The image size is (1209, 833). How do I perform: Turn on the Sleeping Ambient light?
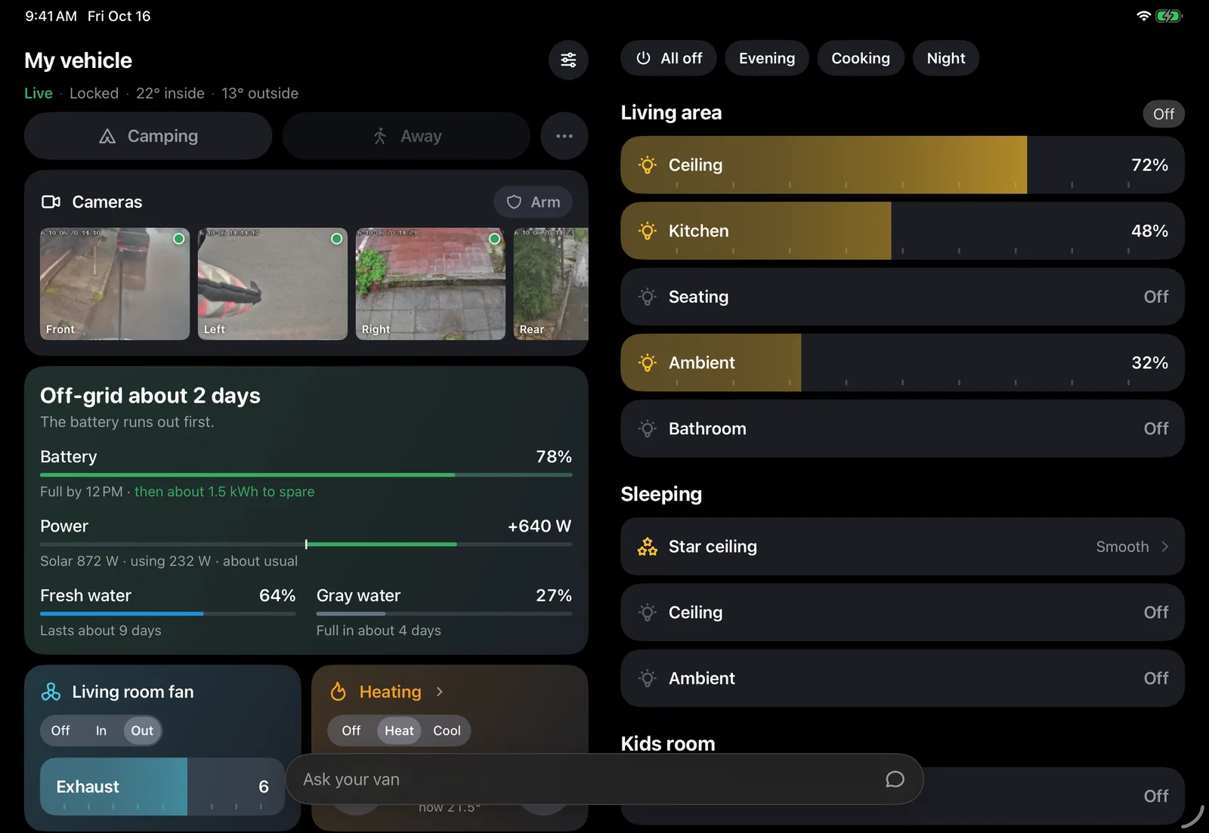[902, 678]
